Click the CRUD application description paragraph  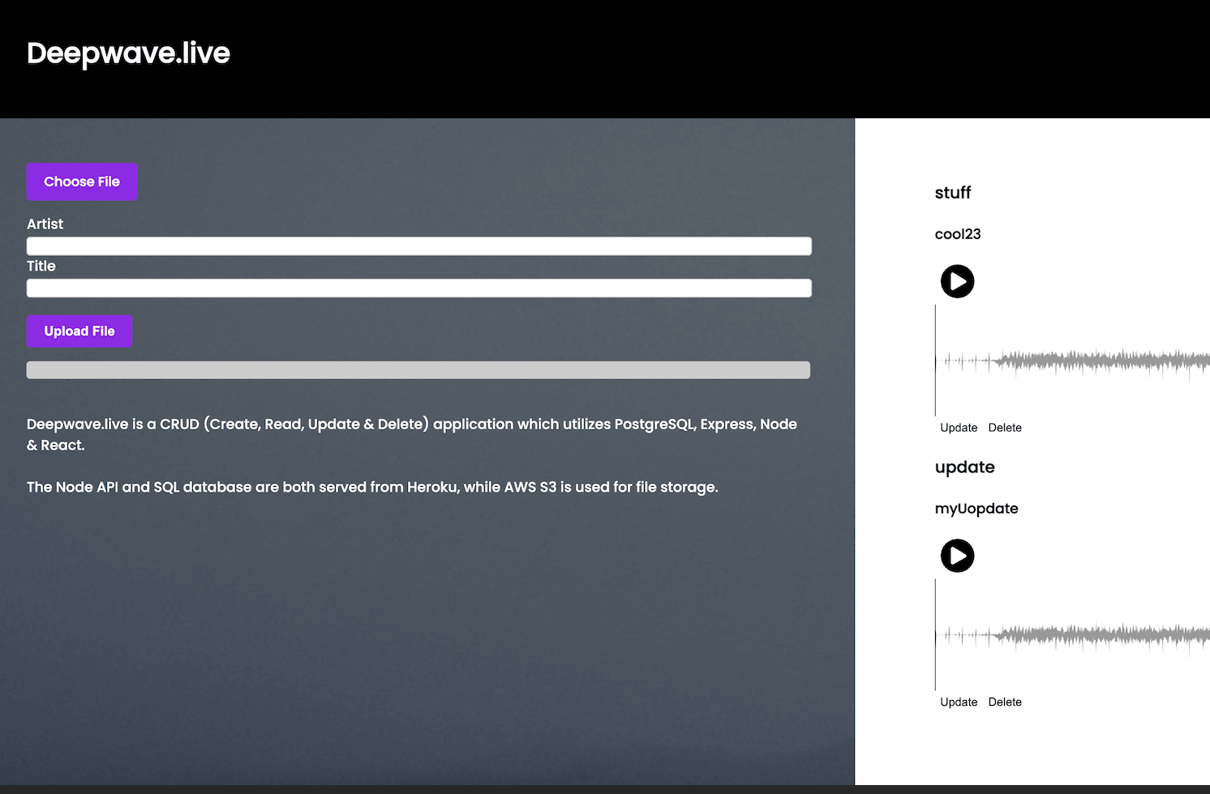tap(412, 435)
